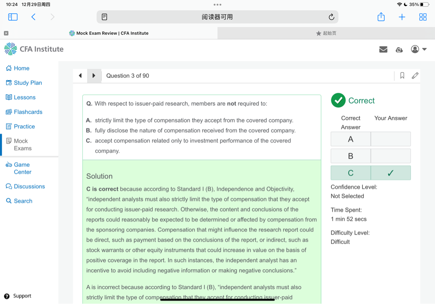The image size is (435, 304).
Task: Click the cloud sync icon
Action: click(399, 50)
